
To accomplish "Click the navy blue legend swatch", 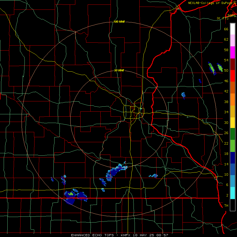I will pos(233,158).
